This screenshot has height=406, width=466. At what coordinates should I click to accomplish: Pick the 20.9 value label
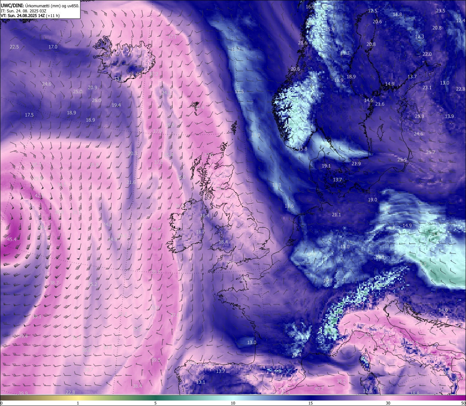[x=92, y=87]
